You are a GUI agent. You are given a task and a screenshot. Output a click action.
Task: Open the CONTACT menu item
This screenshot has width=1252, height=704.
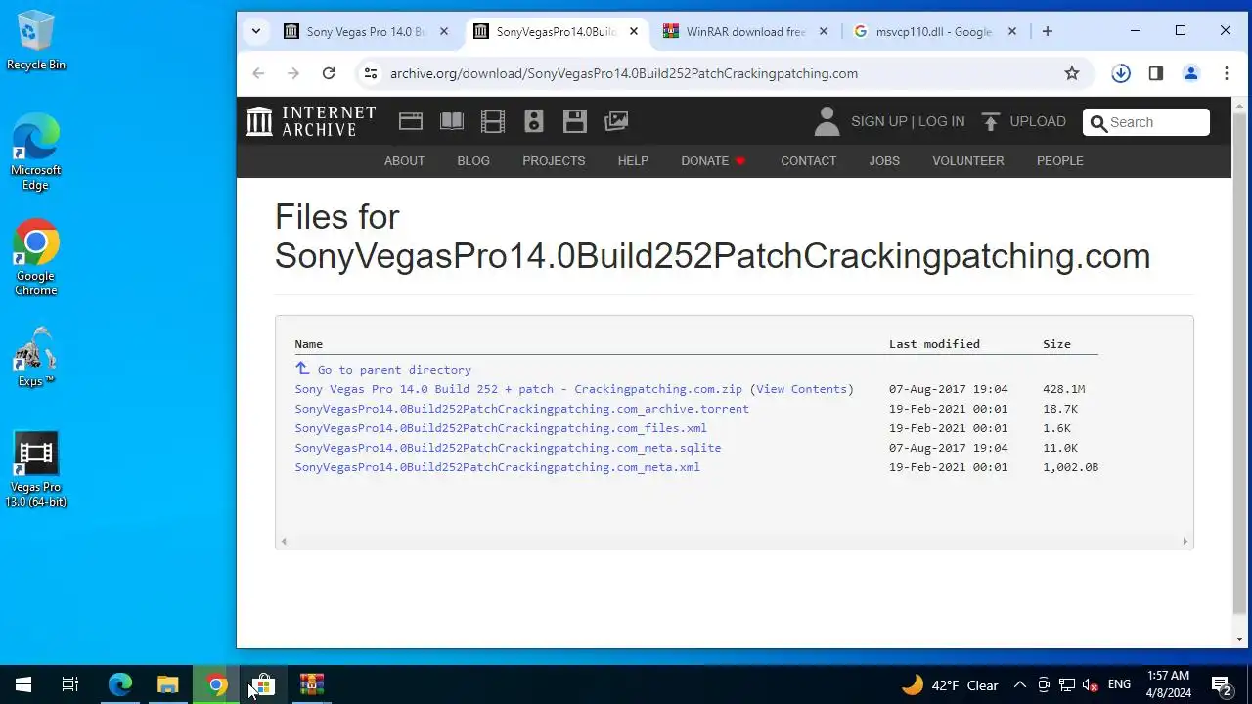click(808, 160)
